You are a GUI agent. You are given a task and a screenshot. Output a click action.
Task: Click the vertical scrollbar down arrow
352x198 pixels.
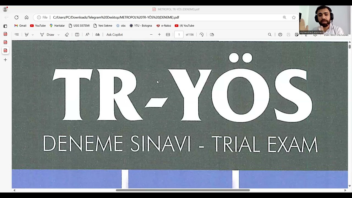[350, 186]
